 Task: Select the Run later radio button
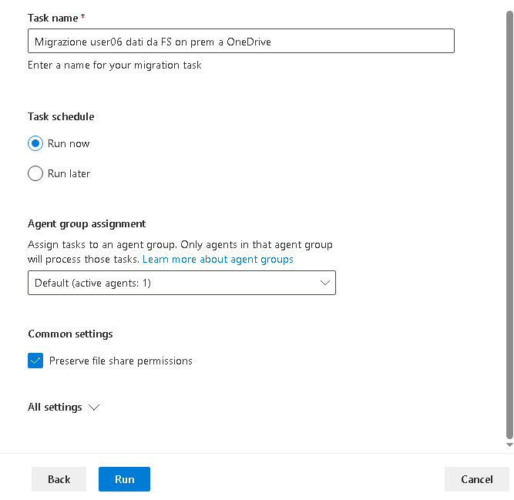pos(35,173)
